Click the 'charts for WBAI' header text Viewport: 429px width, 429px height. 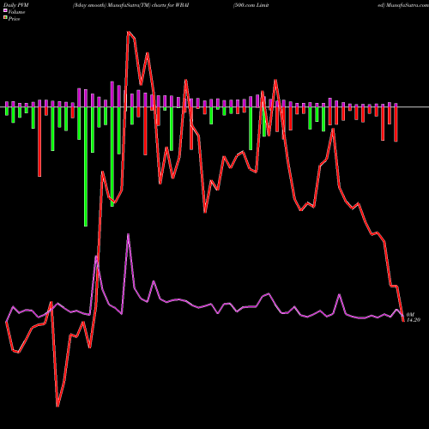[x=171, y=5]
